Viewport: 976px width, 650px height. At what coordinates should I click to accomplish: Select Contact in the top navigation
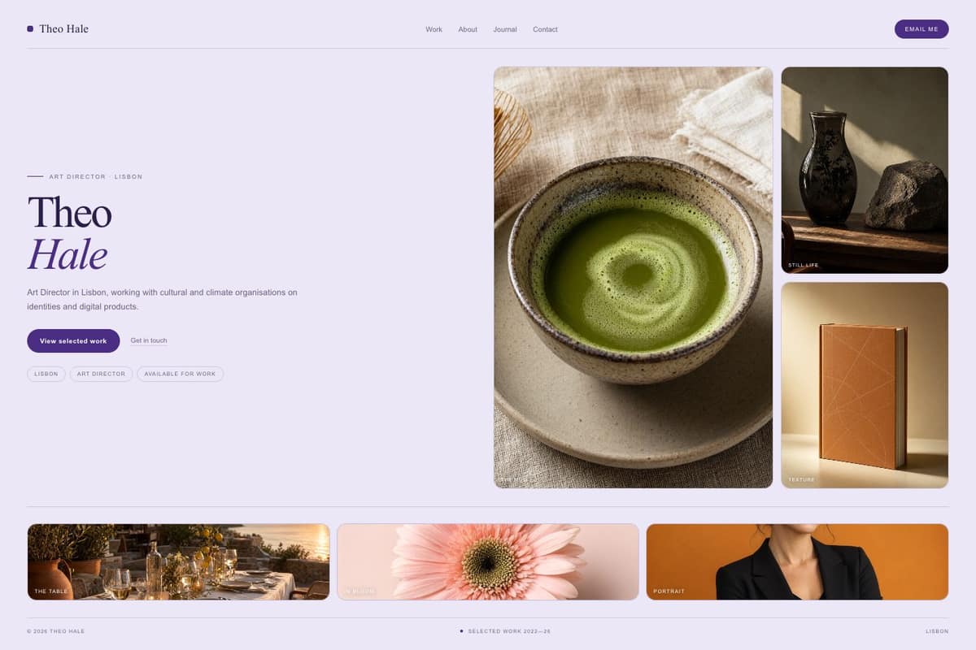pyautogui.click(x=545, y=29)
